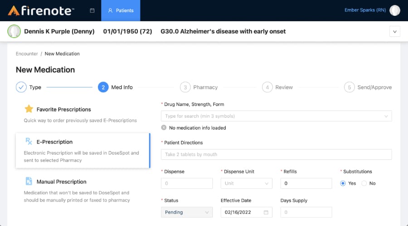
Task: Click the New Medication page heading
Action: (x=45, y=70)
